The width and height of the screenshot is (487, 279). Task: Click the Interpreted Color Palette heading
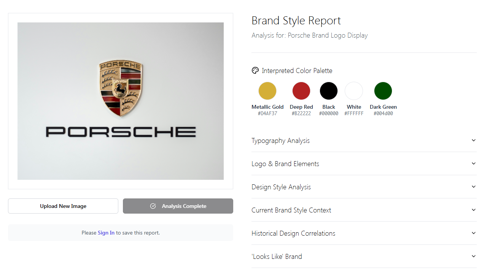tap(297, 71)
